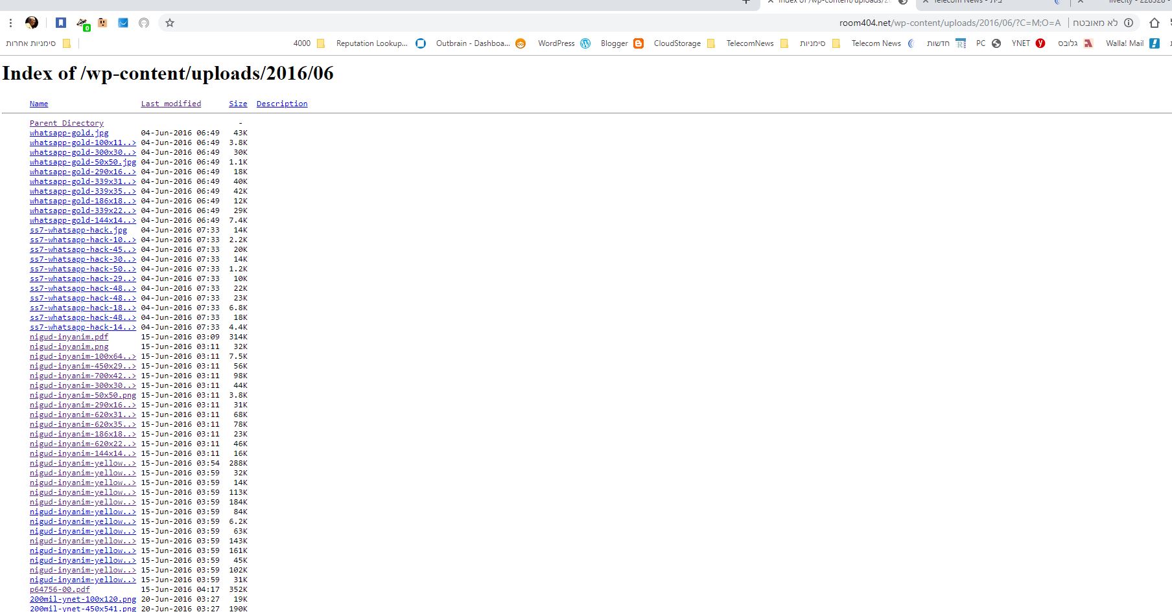Open the Chrome three-dot menu
The image size is (1172, 612).
(11, 23)
